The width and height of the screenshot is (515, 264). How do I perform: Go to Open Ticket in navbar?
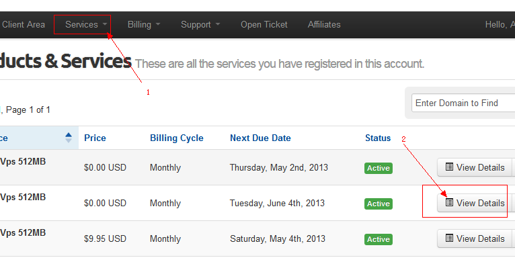tap(264, 24)
